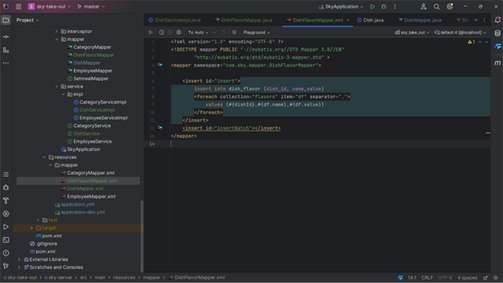
Task: Open the Tx: Auto transaction mode dropdown
Action: (198, 32)
